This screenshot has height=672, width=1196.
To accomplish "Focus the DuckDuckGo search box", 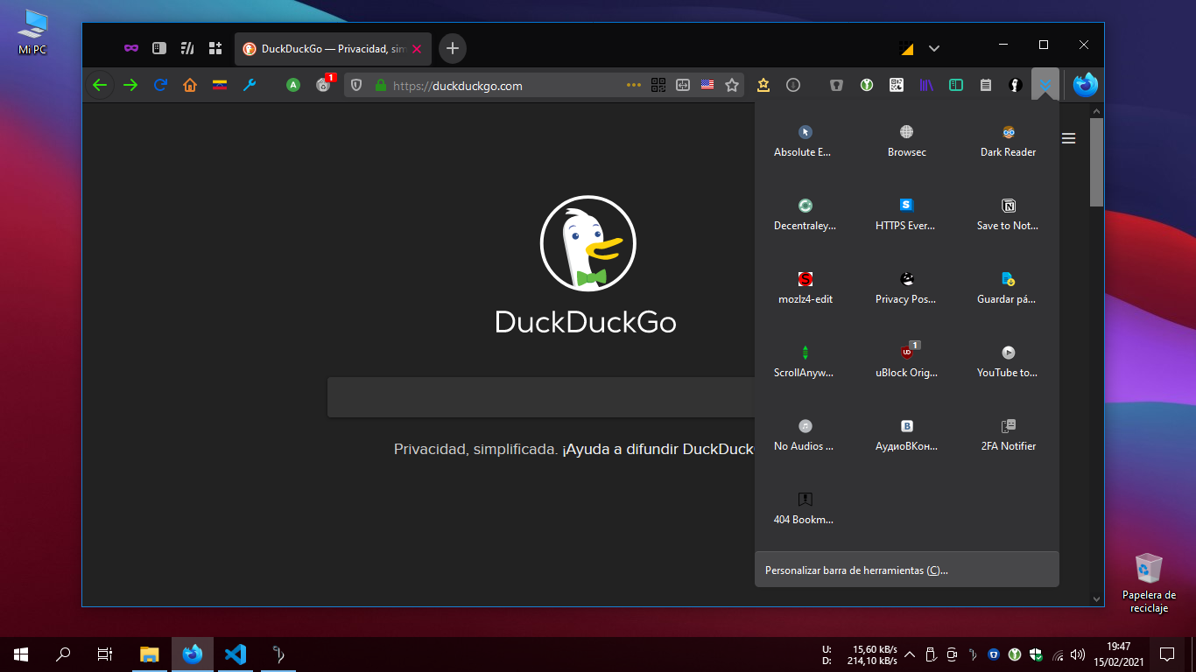I will [541, 397].
